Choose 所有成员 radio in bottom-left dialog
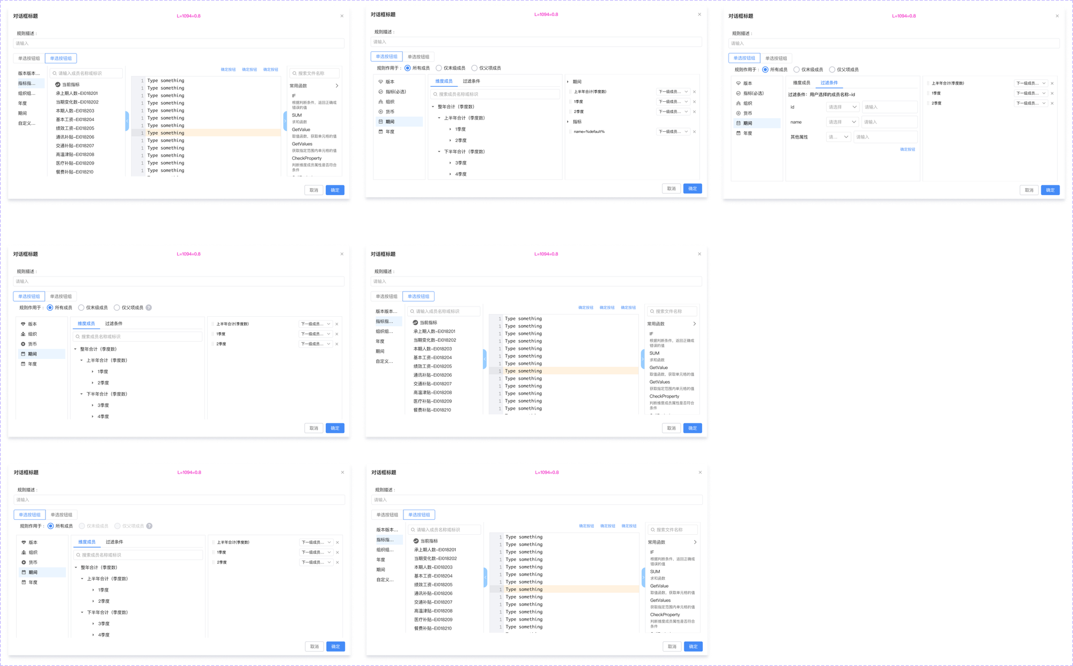The image size is (1073, 666). pos(50,526)
